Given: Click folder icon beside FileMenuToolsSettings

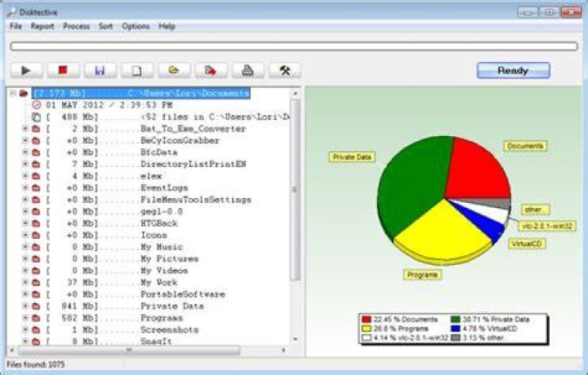Looking at the screenshot, I should 36,200.
